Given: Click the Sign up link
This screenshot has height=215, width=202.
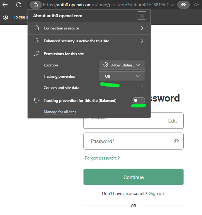Looking at the screenshot, I should point(156,193).
